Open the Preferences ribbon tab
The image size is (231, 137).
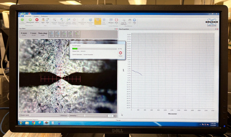click(44, 16)
